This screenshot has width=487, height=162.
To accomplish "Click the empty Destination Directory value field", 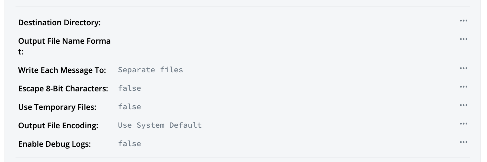I will point(227,23).
